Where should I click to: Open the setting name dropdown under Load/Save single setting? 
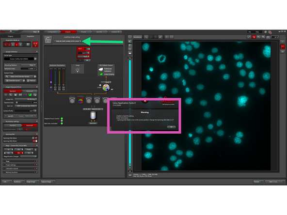(x=67, y=41)
